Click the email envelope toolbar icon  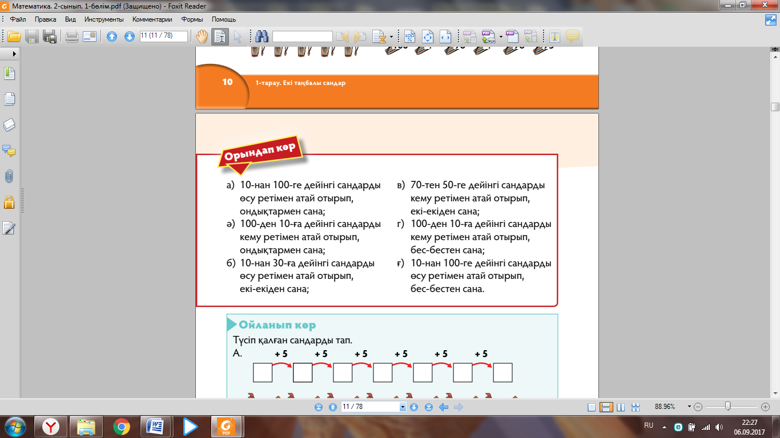coord(90,36)
